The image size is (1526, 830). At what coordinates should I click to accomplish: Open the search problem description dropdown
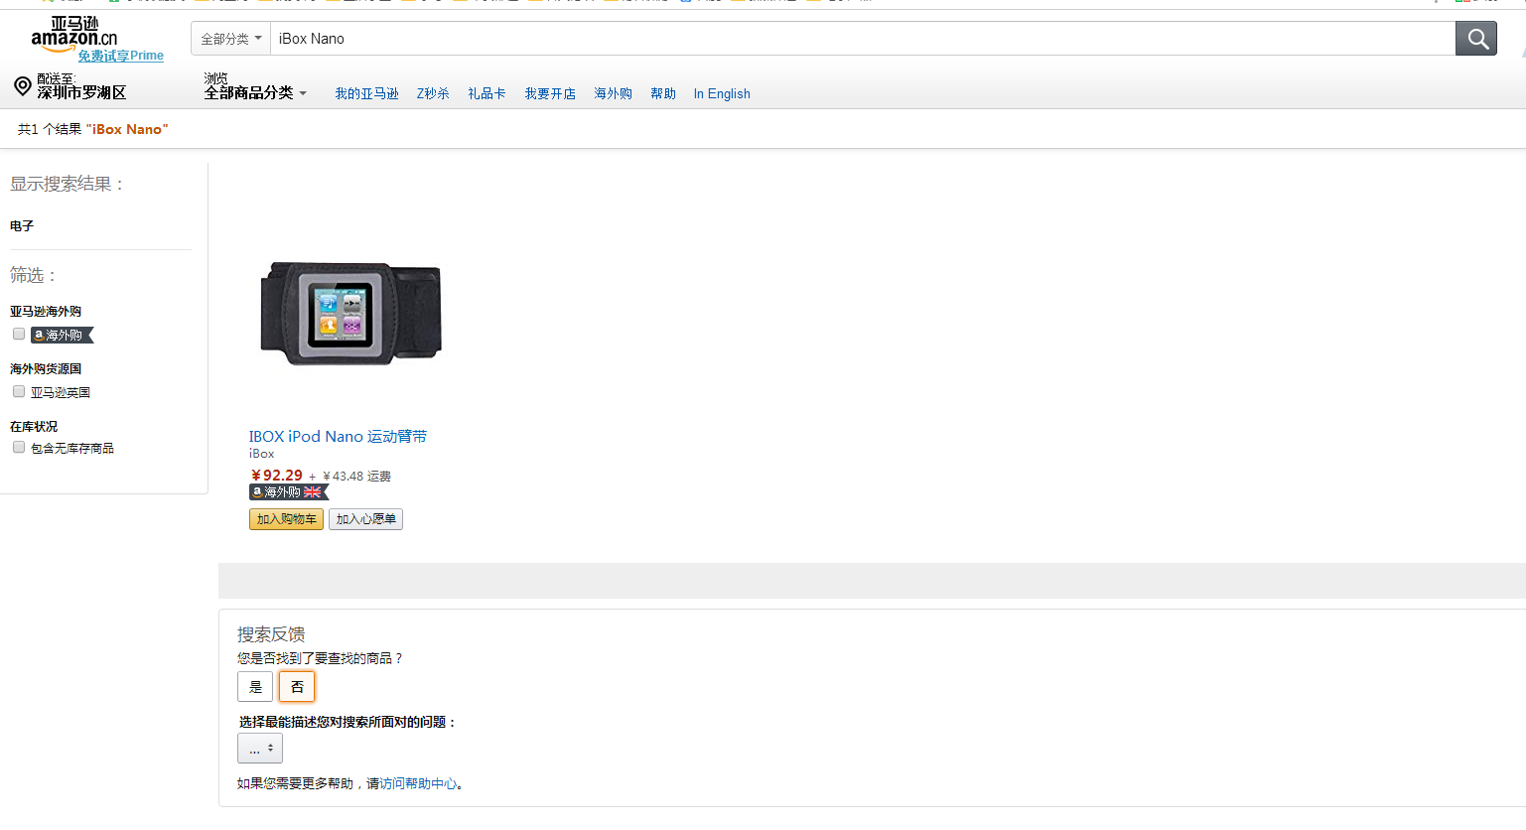click(x=260, y=749)
